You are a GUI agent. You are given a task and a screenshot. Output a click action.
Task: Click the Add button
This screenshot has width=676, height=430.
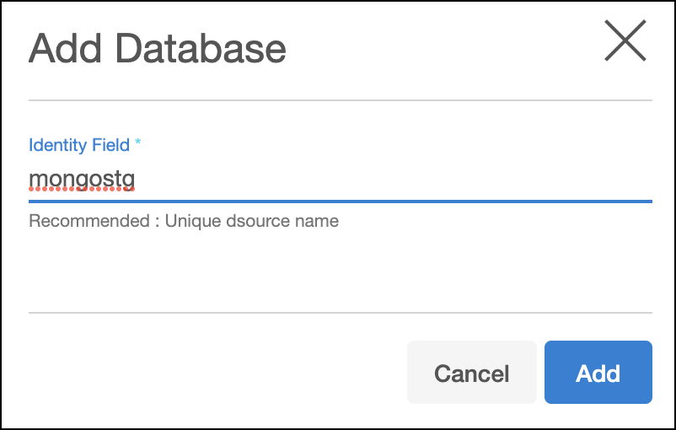[x=598, y=373]
